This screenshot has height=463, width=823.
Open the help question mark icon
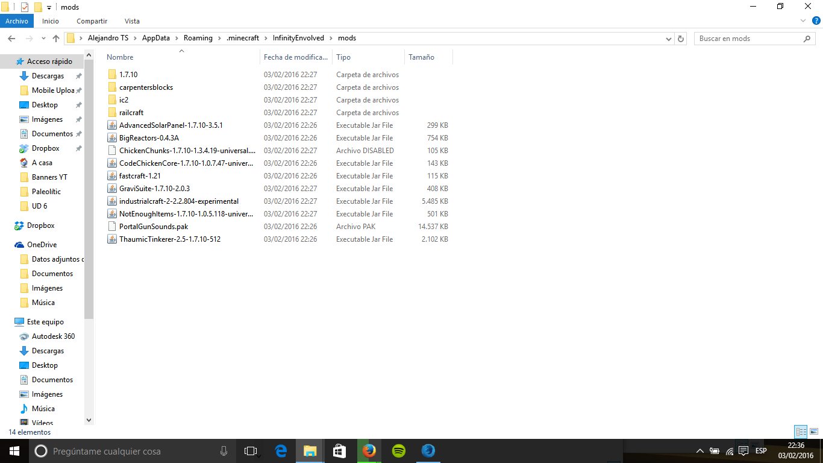point(815,20)
